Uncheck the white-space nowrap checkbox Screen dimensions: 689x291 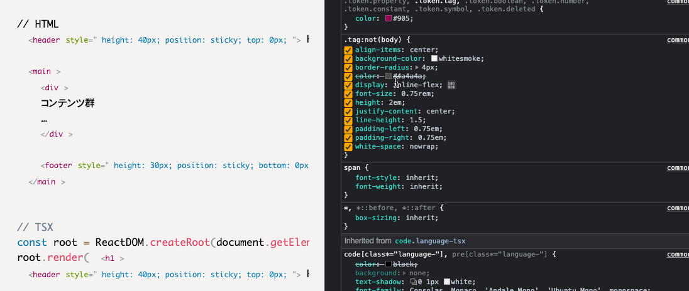348,146
